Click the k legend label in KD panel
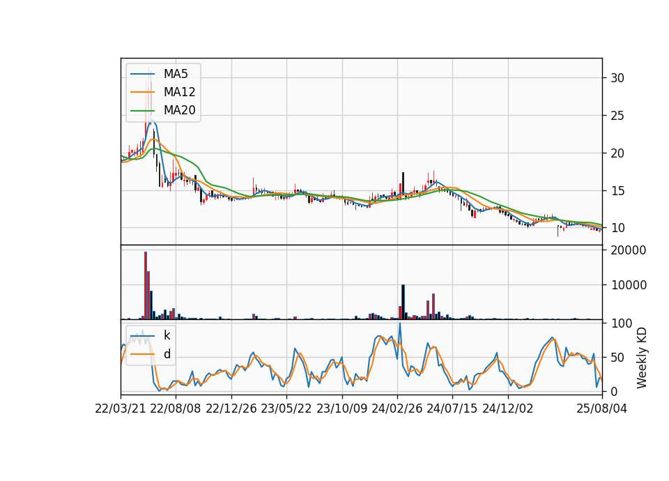 pyautogui.click(x=167, y=335)
